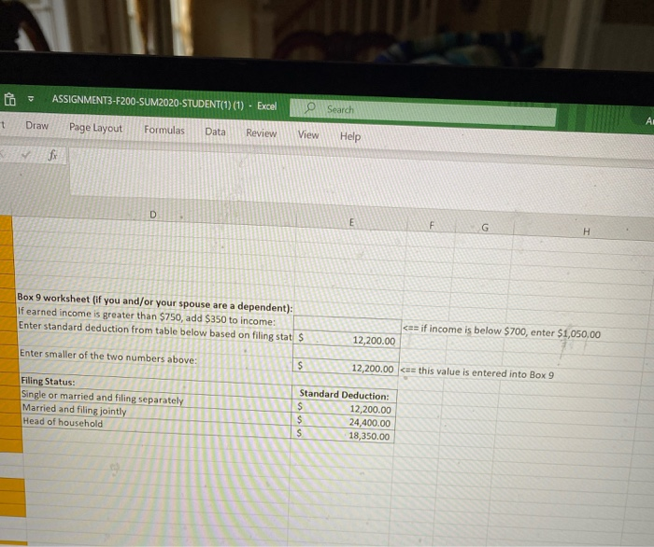Select column G header
654x547 pixels.
point(485,228)
